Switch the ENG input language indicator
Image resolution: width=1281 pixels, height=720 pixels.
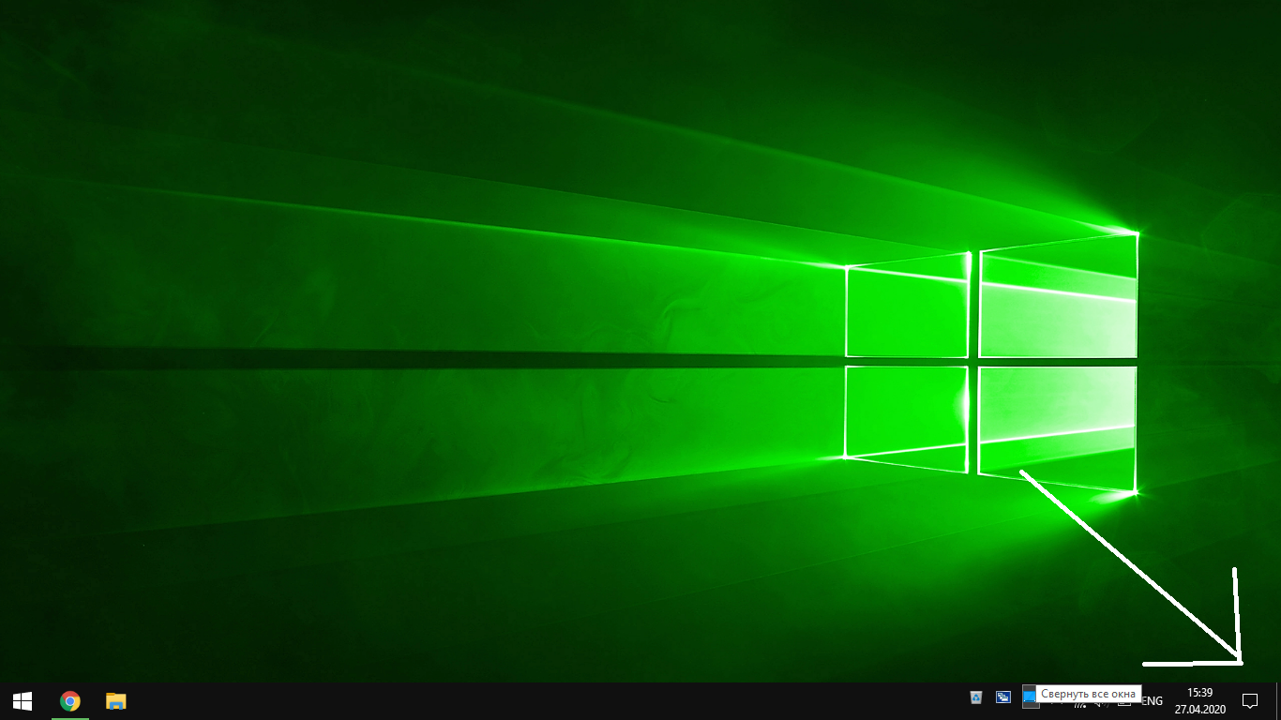click(x=1153, y=700)
